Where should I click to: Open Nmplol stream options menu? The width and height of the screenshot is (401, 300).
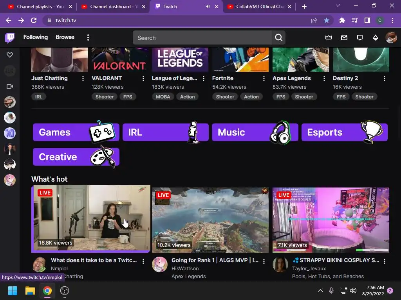(143, 261)
